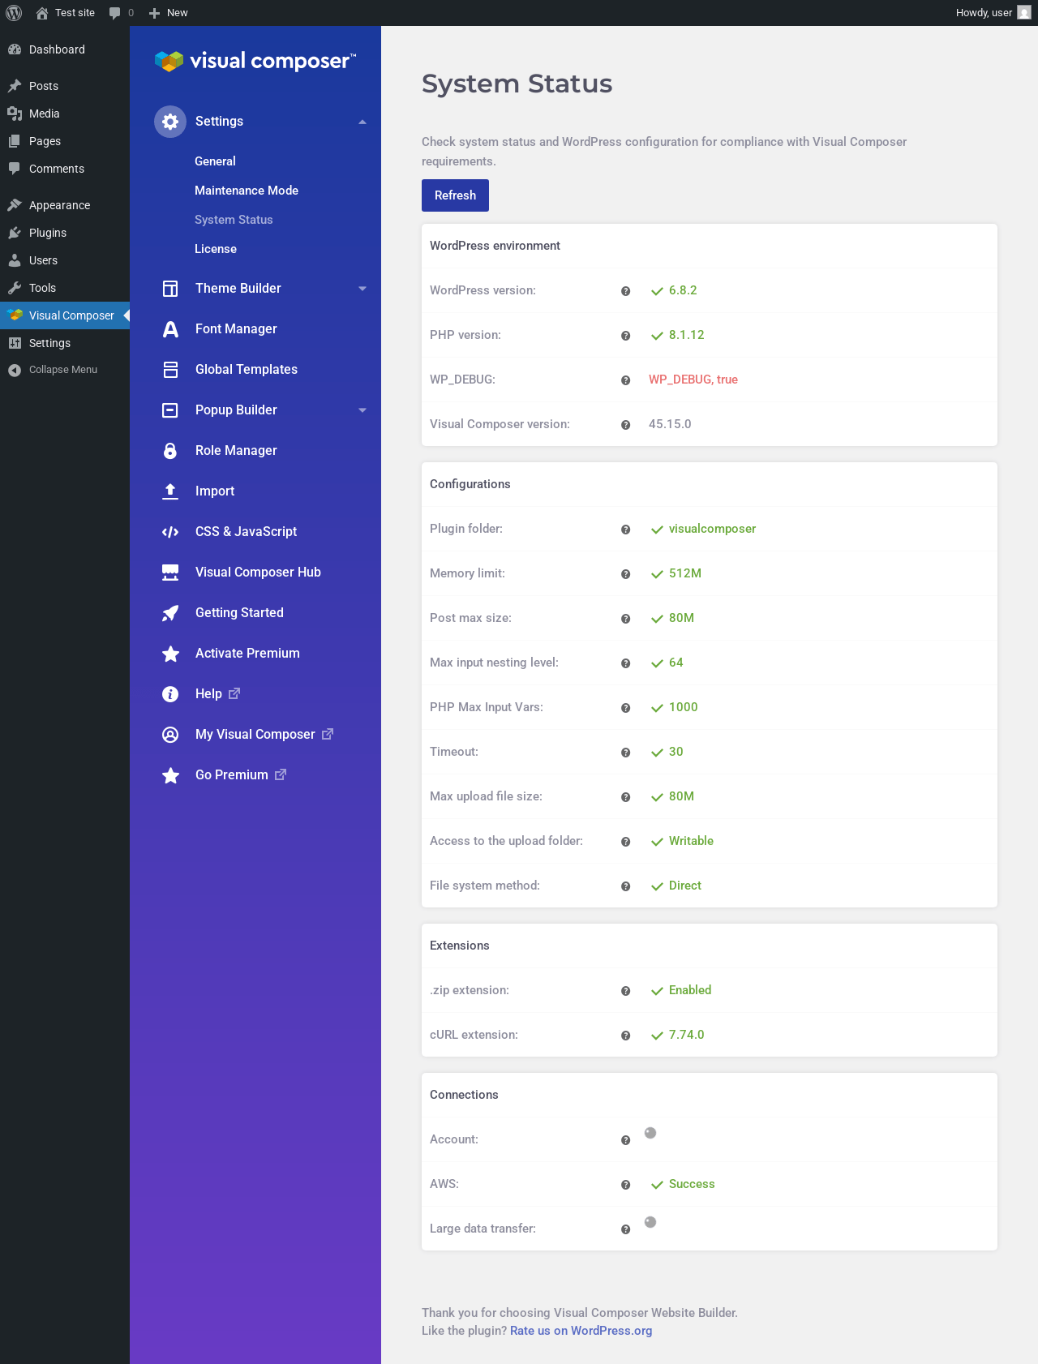Click help icon for cURL extension
This screenshot has height=1364, width=1038.
[x=626, y=1036]
